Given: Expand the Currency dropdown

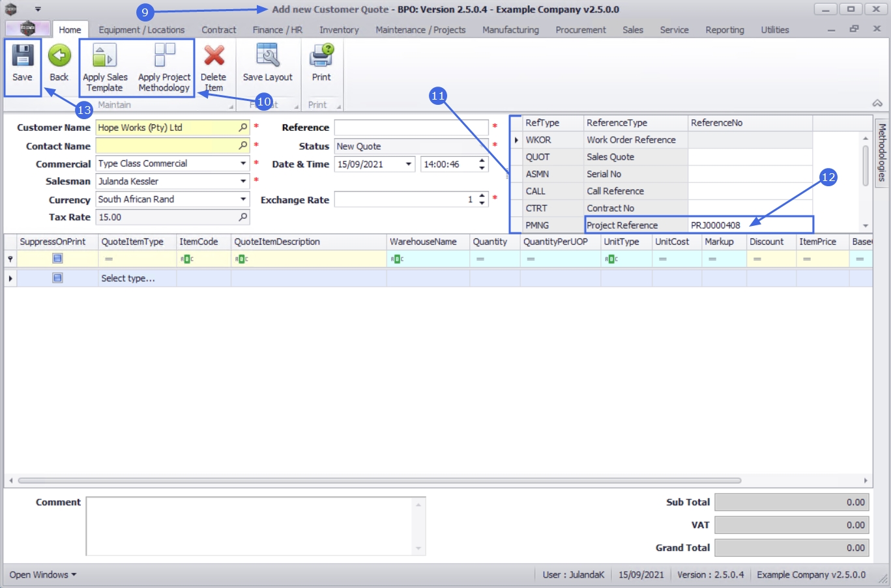Looking at the screenshot, I should tap(243, 199).
